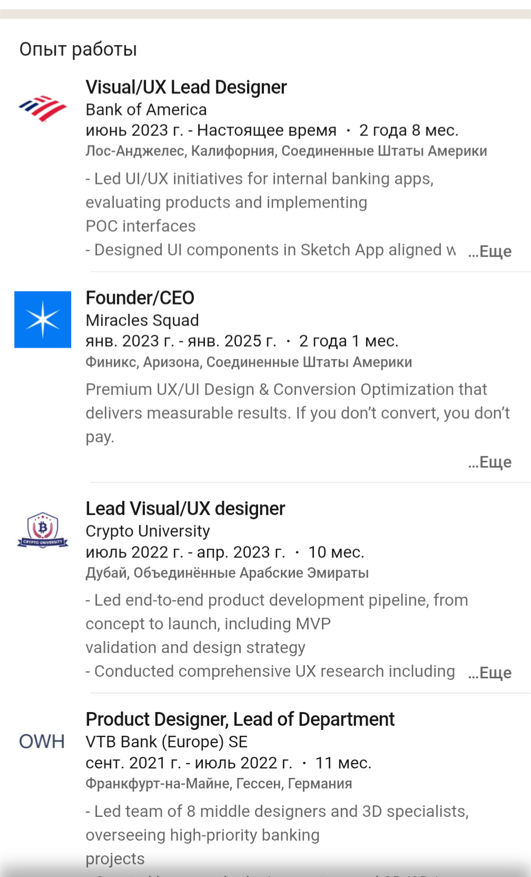Select the Lead Visual/UX designer job title
The image size is (531, 877).
coord(185,509)
